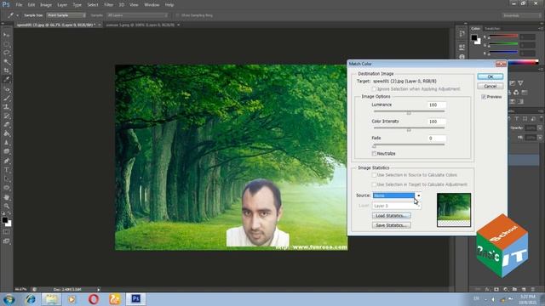This screenshot has width=545, height=306.
Task: Switch to the Swatches panel tab
Action: pyautogui.click(x=492, y=29)
